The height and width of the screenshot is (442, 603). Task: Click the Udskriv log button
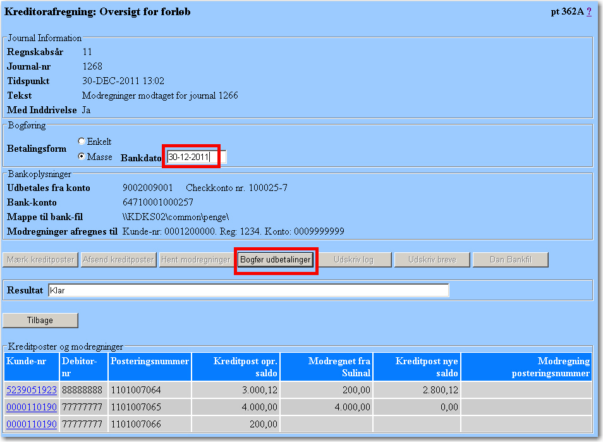coord(353,260)
